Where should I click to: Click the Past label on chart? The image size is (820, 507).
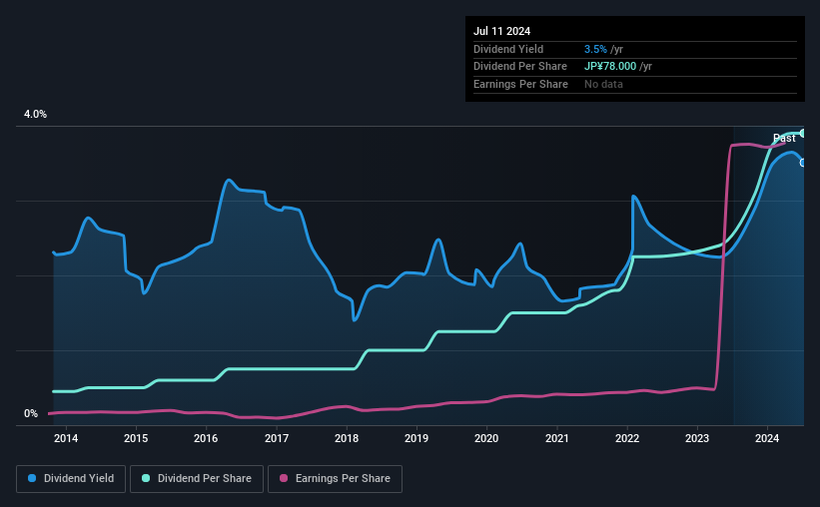coord(784,138)
